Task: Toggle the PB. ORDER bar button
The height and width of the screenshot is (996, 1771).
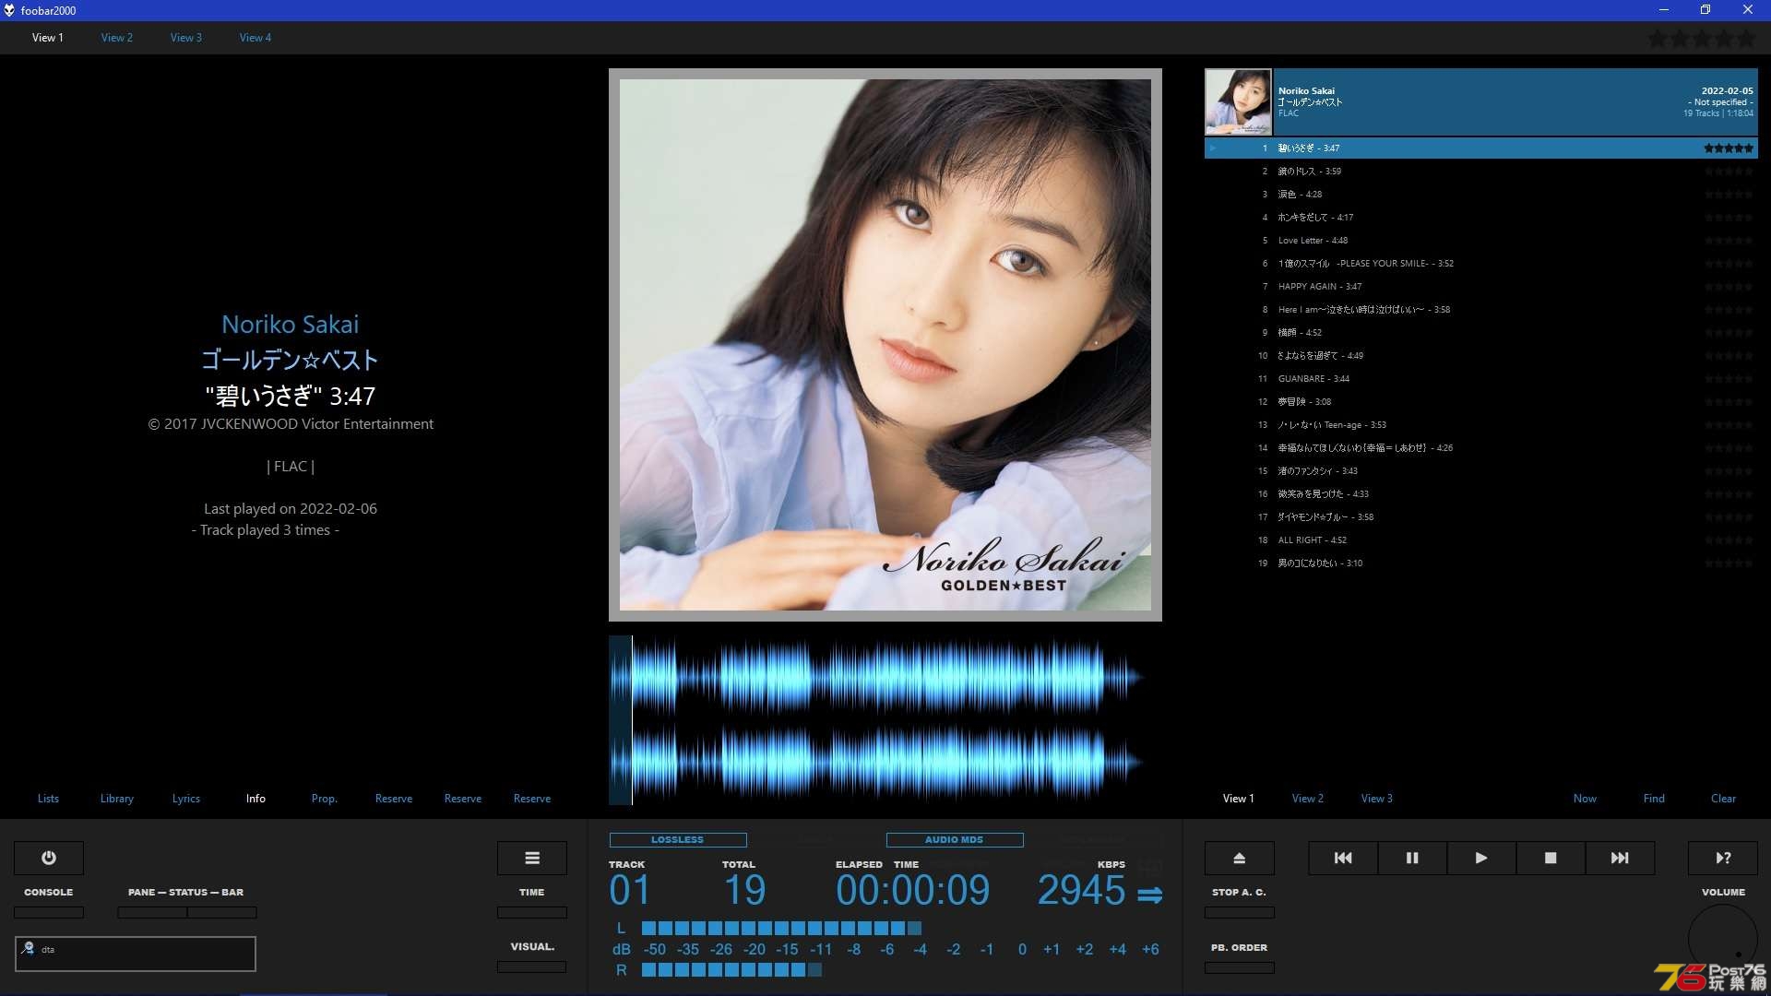Action: pos(1240,967)
